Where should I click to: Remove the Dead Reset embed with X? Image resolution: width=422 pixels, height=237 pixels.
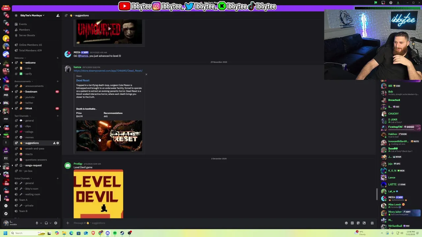pyautogui.click(x=146, y=74)
